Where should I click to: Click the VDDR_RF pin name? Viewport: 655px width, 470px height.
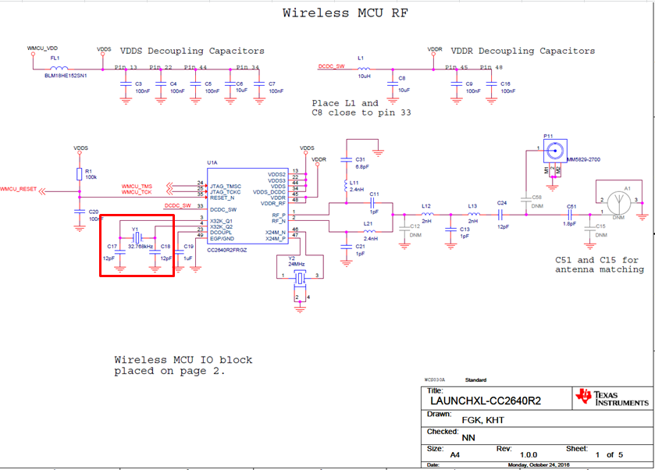pyautogui.click(x=273, y=204)
